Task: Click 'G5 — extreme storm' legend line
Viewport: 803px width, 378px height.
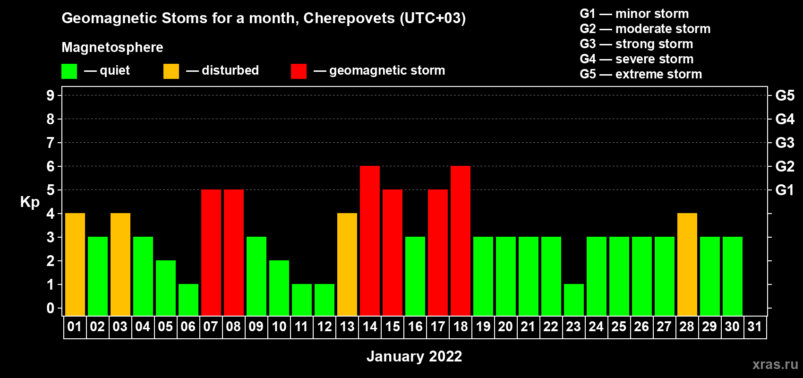Action: (x=641, y=74)
